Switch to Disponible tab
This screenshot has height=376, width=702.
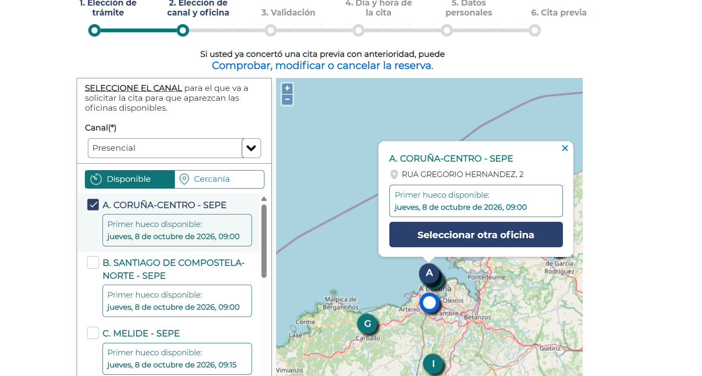coord(130,179)
